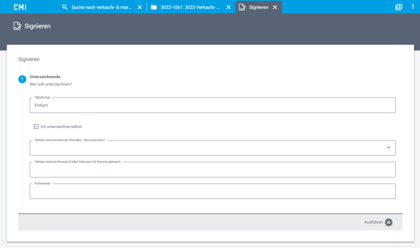Click the CMI logo

20,7
